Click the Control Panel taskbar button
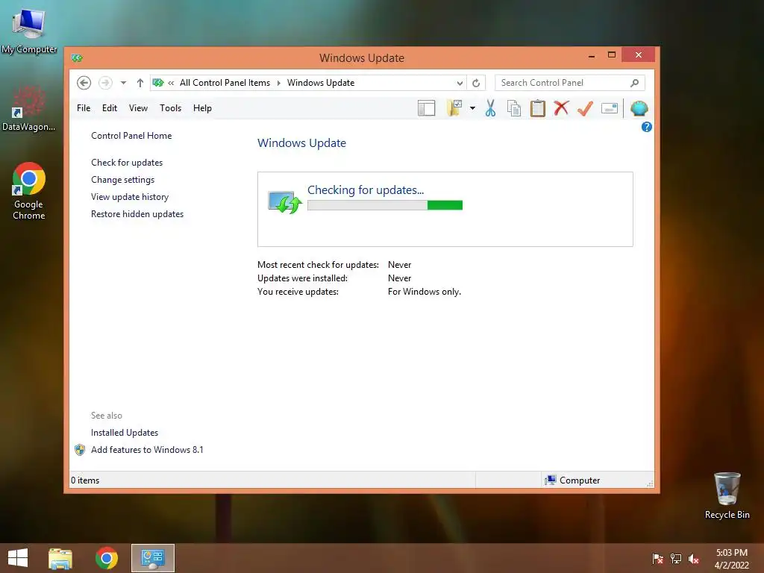The image size is (764, 573). click(152, 558)
